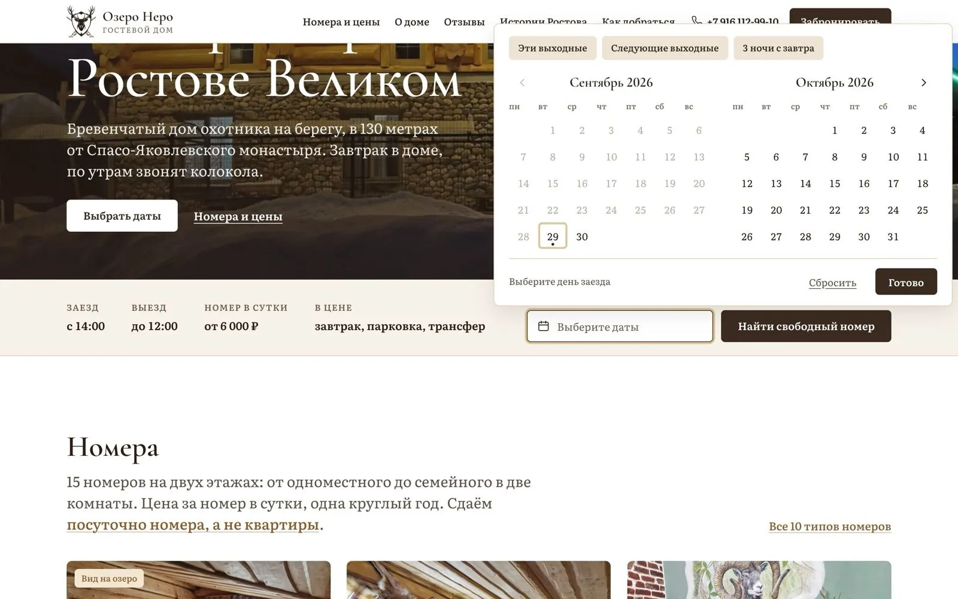958x599 pixels.
Task: Open room card tagged 'Вид на озеро'
Action: tap(198, 580)
